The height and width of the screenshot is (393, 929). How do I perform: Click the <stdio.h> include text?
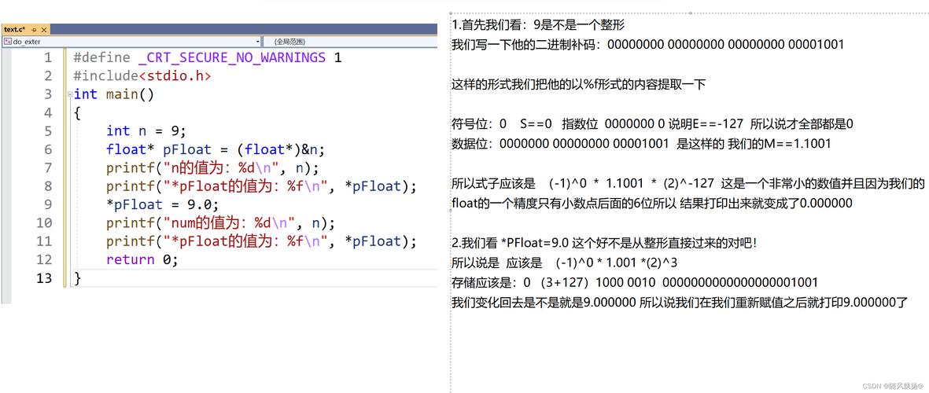coord(175,76)
